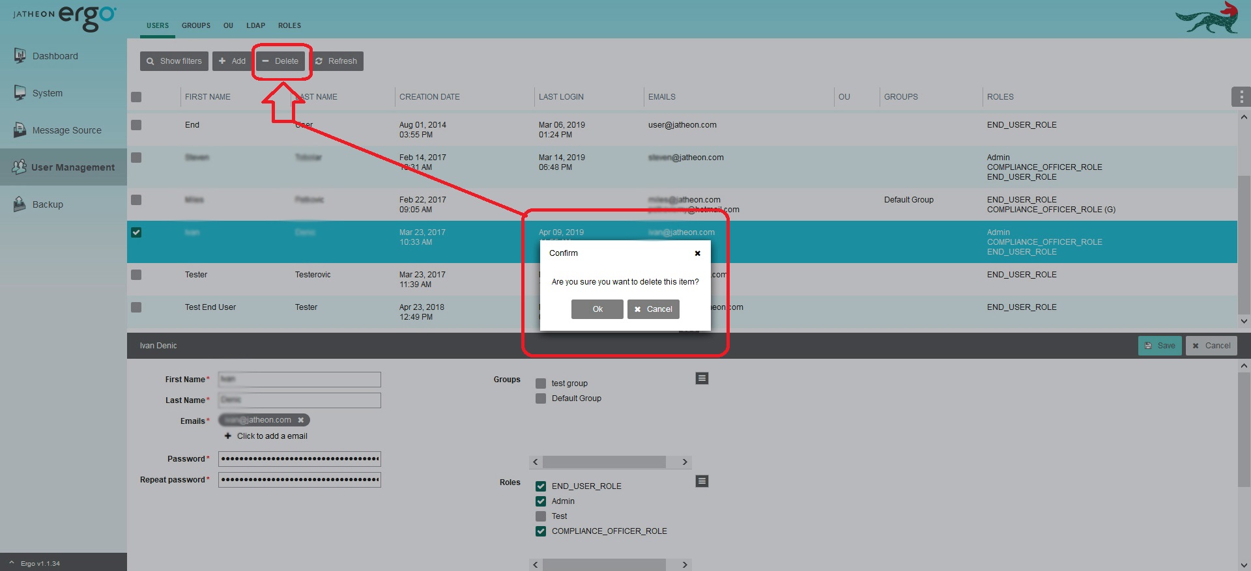Click the Refresh button in toolbar

click(336, 61)
